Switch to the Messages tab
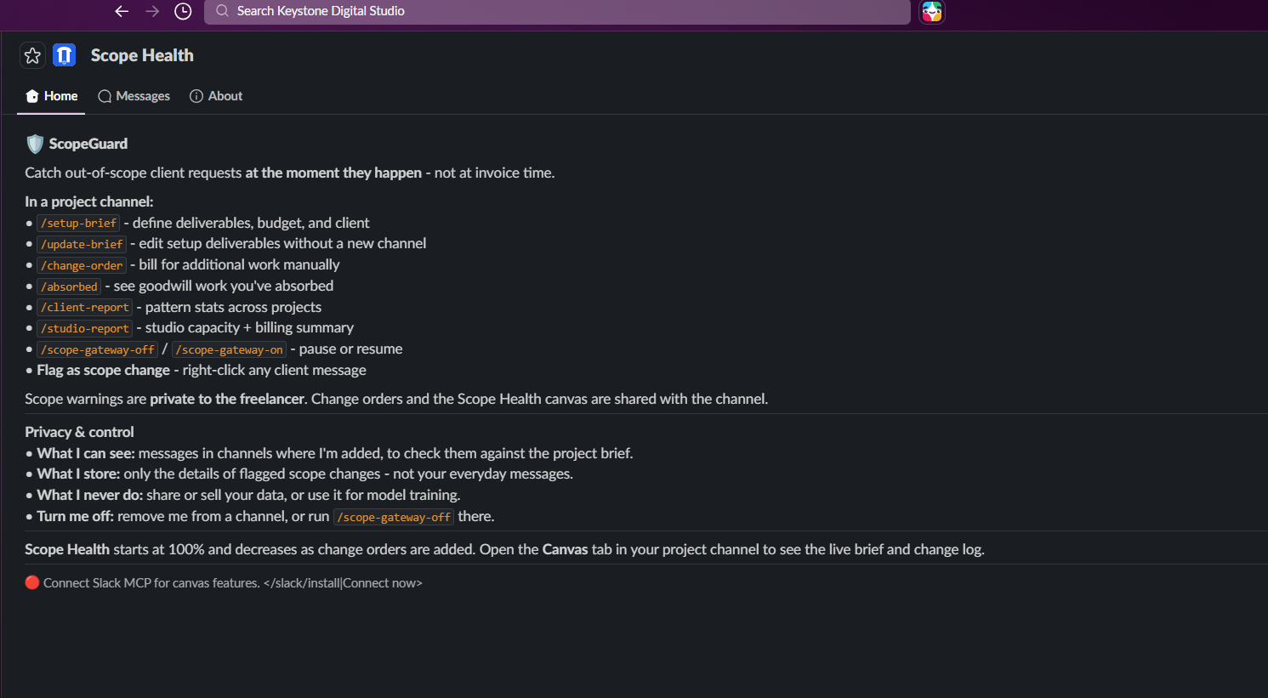Image resolution: width=1268 pixels, height=698 pixels. (x=134, y=96)
